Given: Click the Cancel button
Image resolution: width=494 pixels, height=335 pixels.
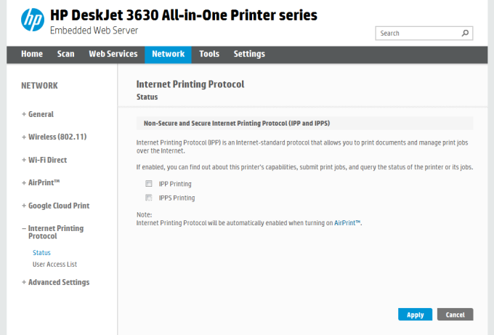Looking at the screenshot, I should 455,315.
